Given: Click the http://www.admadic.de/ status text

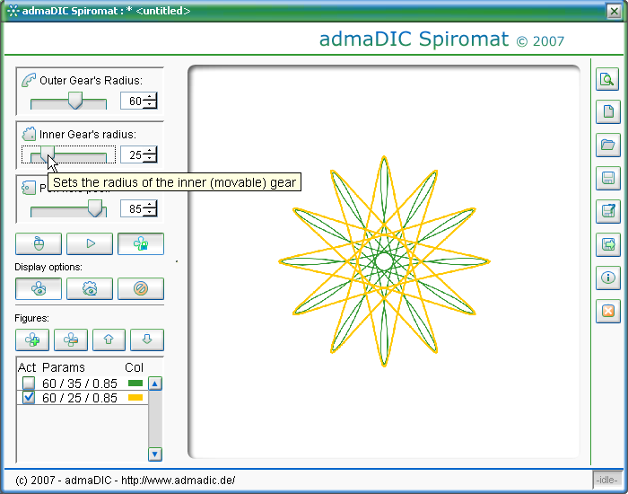Looking at the screenshot, I should click(179, 480).
